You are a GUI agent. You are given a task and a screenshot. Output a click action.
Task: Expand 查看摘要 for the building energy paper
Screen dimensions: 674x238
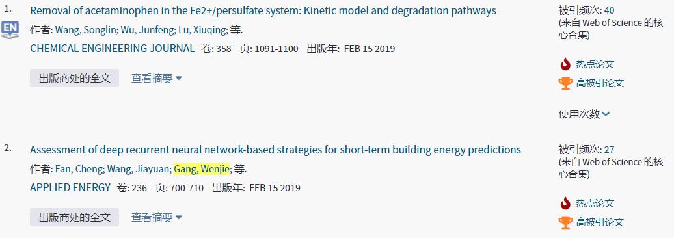[x=156, y=218]
